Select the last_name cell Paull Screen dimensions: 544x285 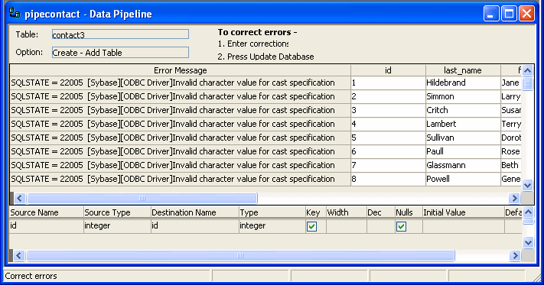point(463,151)
